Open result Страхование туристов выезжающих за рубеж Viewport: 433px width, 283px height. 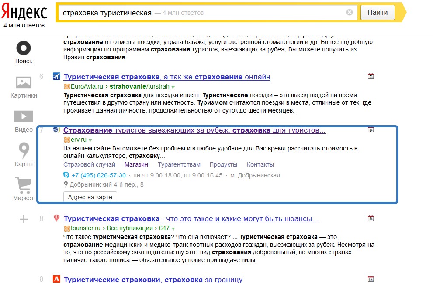(x=194, y=130)
